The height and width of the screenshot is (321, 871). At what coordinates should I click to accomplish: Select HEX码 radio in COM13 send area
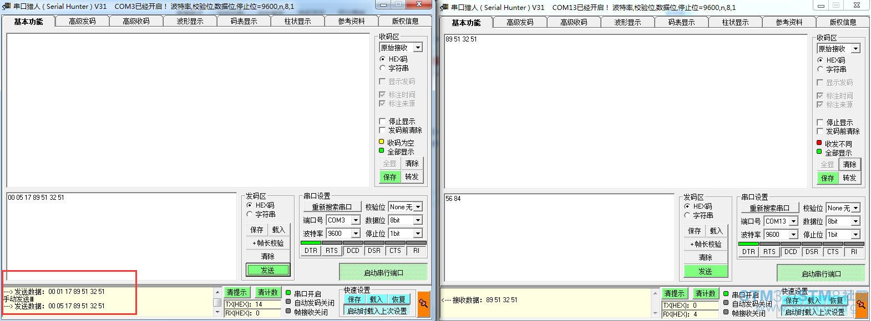click(687, 206)
